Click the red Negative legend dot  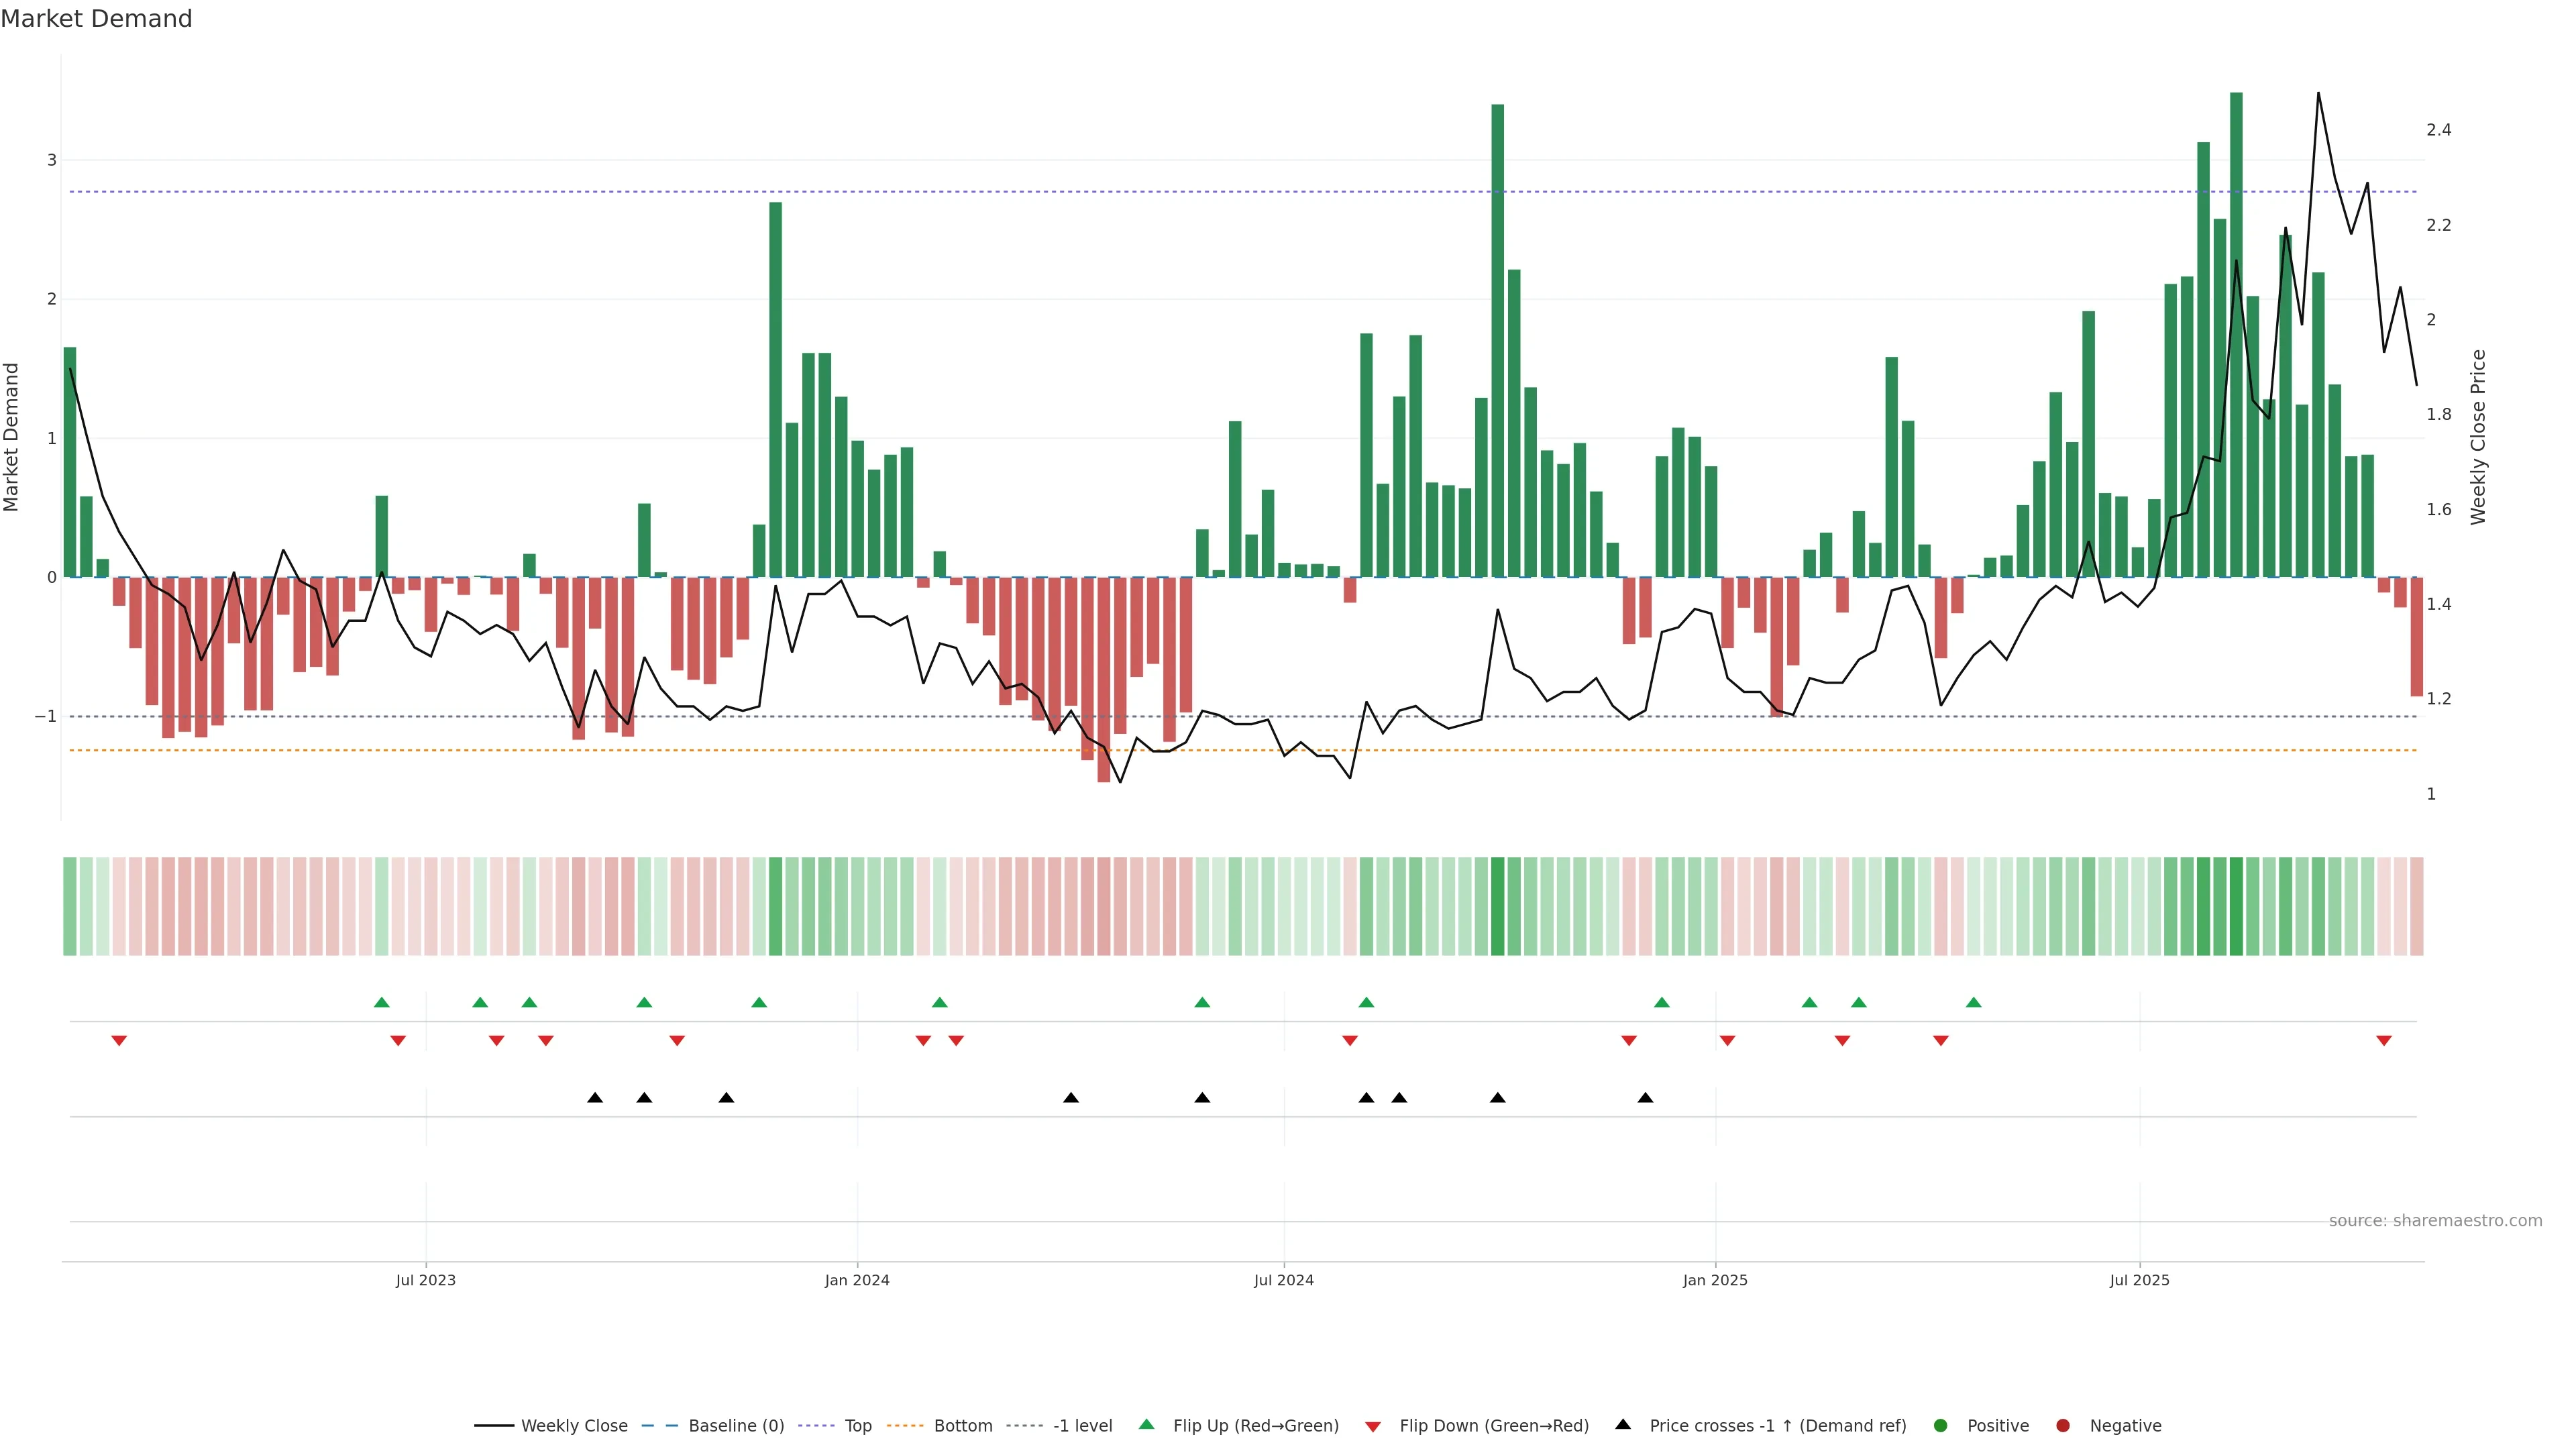click(x=2063, y=1426)
